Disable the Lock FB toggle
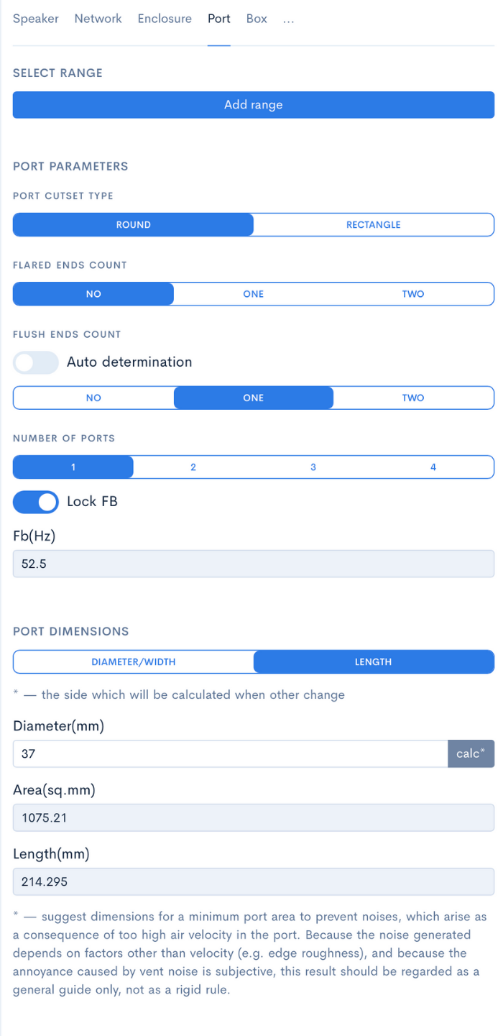This screenshot has height=1036, width=503. click(35, 501)
